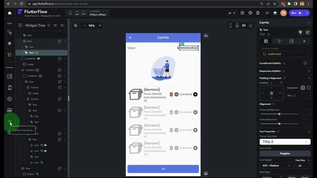Toggle the grid multi-view icon above canvas
Viewport: 317px width, 178px height.
(251, 25)
